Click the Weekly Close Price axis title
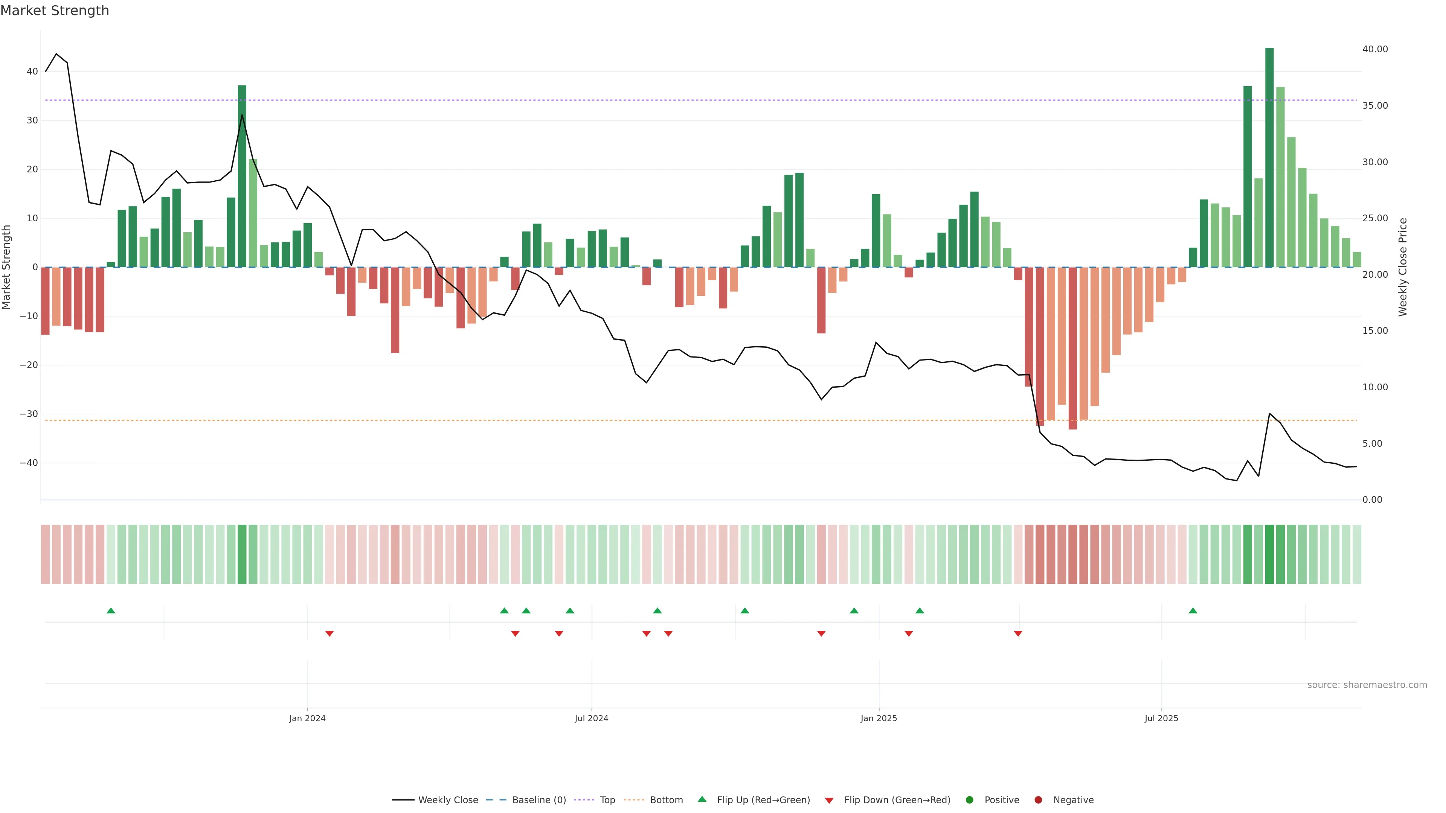The width and height of the screenshot is (1446, 813). 1403,267
